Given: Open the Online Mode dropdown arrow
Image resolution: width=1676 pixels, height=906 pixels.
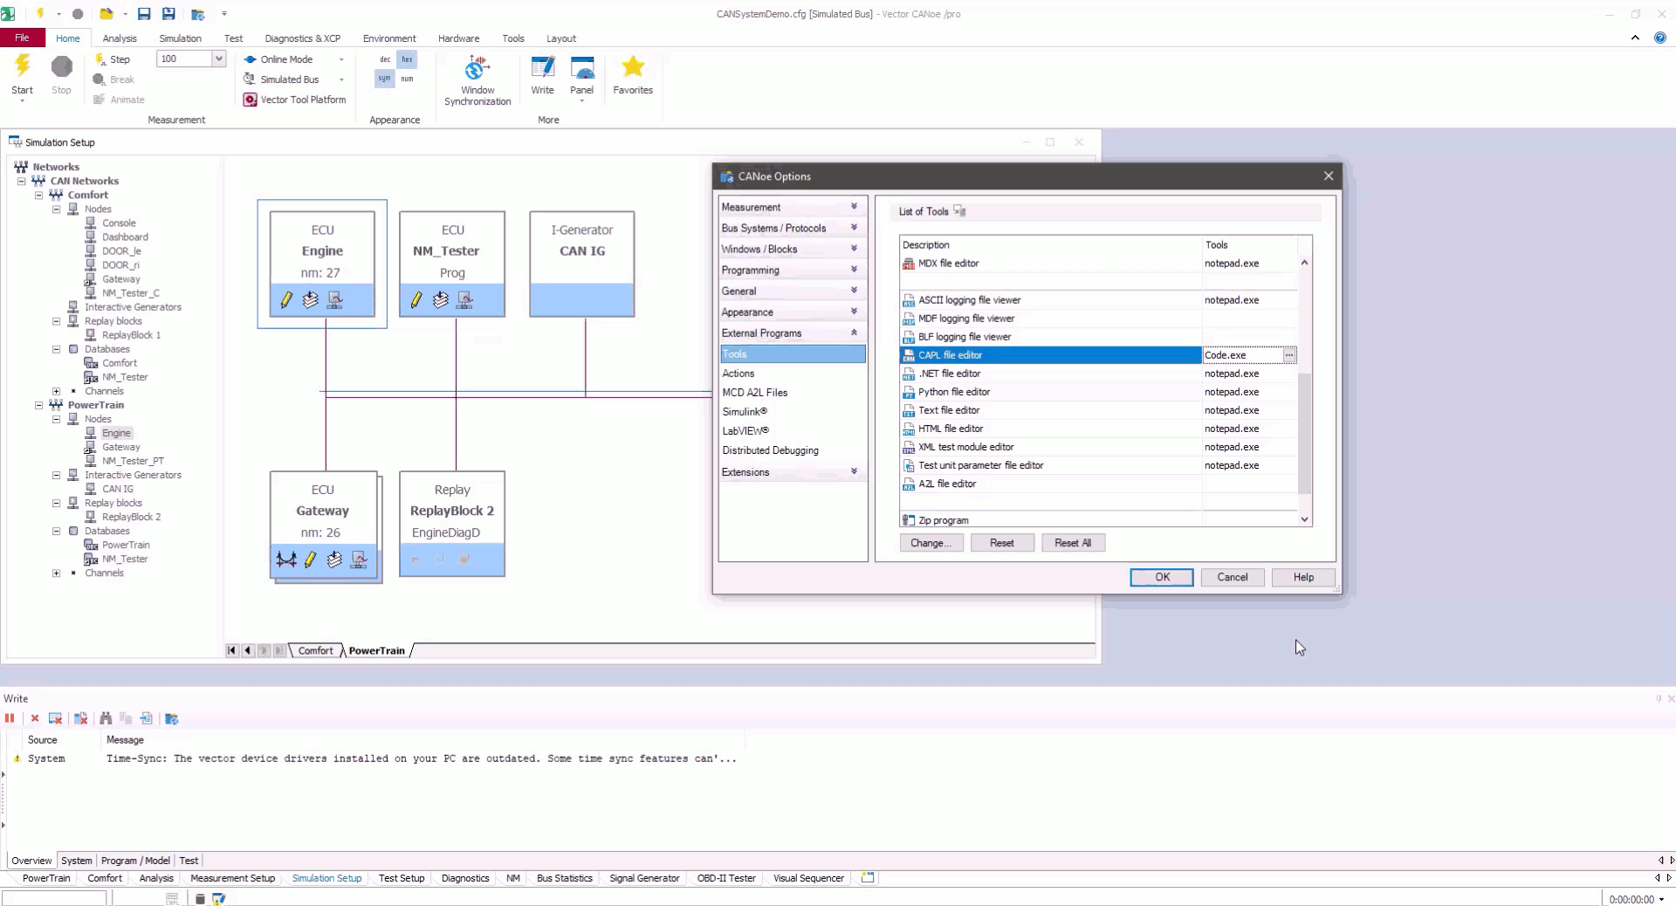Looking at the screenshot, I should tap(341, 59).
